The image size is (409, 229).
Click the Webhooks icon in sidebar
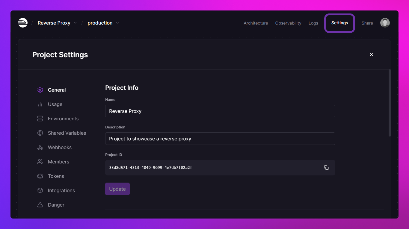40,147
